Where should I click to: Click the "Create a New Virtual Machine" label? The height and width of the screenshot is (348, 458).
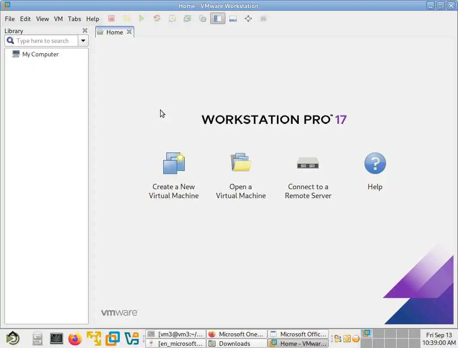(x=174, y=191)
